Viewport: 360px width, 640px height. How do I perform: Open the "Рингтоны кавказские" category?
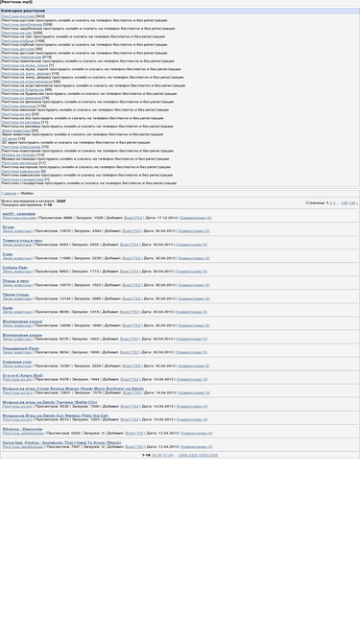pos(21,171)
